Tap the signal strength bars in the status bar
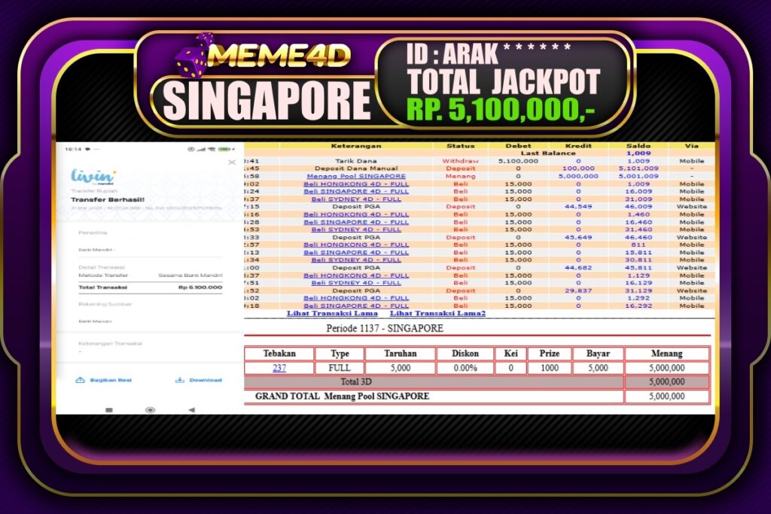The image size is (771, 514). pos(202,149)
